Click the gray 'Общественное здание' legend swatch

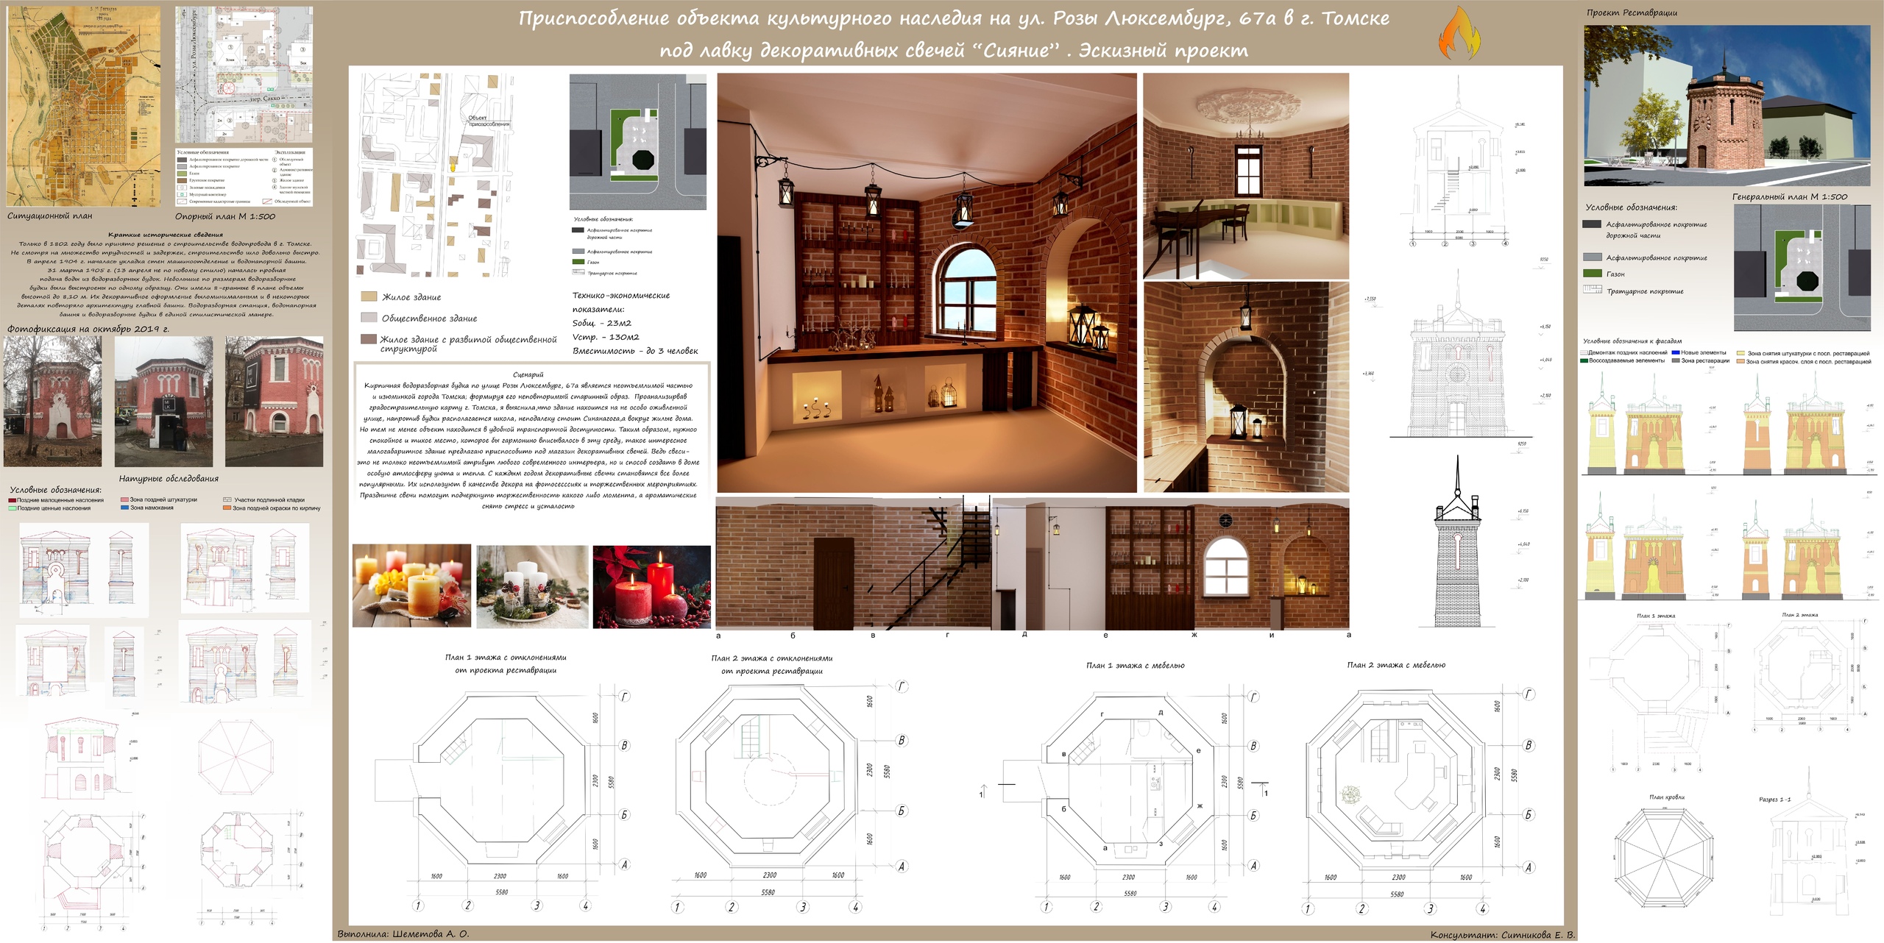point(369,318)
